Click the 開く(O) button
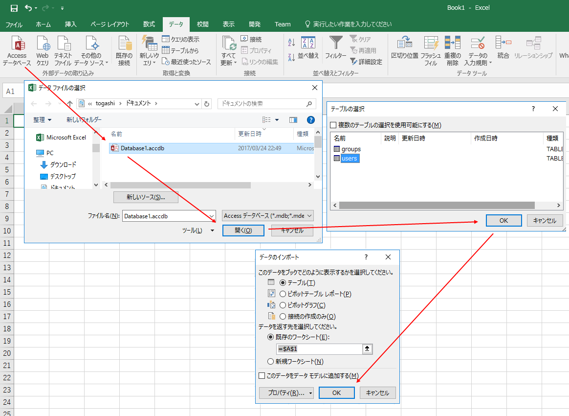Screen dimensions: 569x416 (x=243, y=230)
